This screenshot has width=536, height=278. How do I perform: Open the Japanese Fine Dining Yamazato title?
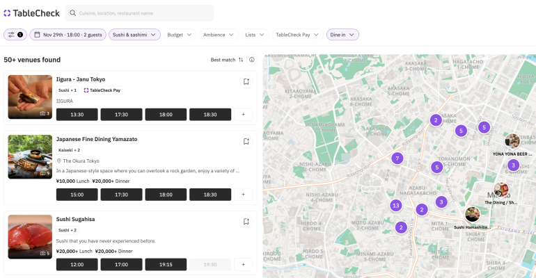point(97,139)
